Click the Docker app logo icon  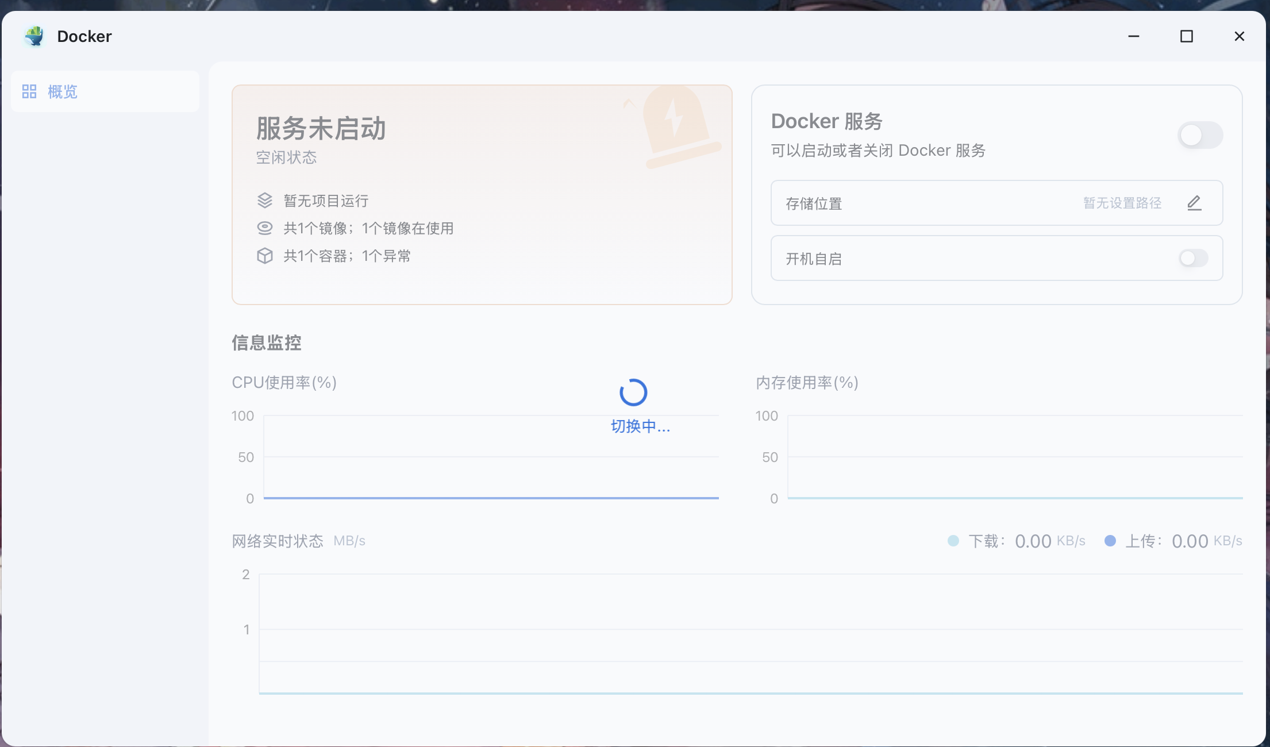34,36
